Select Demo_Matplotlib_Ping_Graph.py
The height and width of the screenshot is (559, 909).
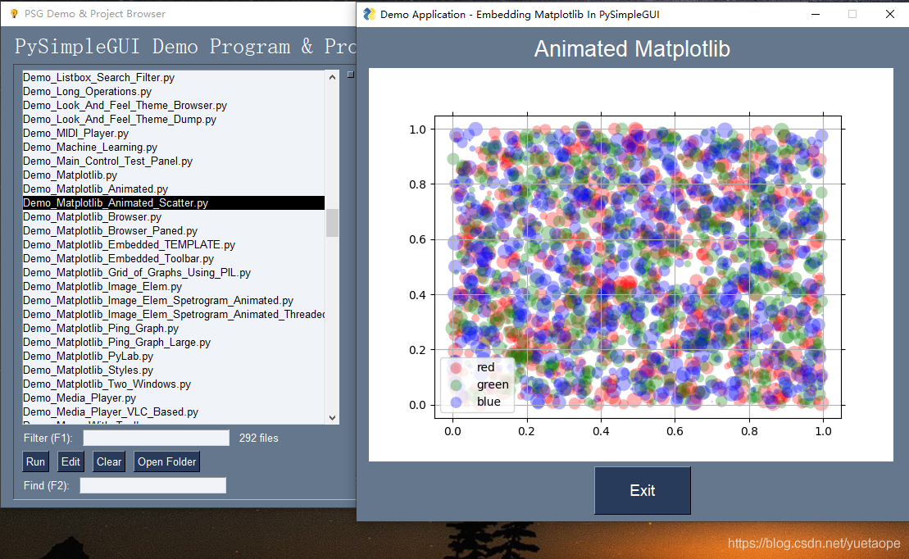[173, 328]
